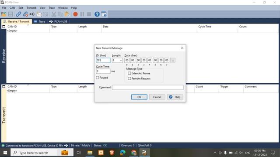Switch to the PCAN-USB tab
The image size is (280, 157).
pyautogui.click(x=58, y=21)
